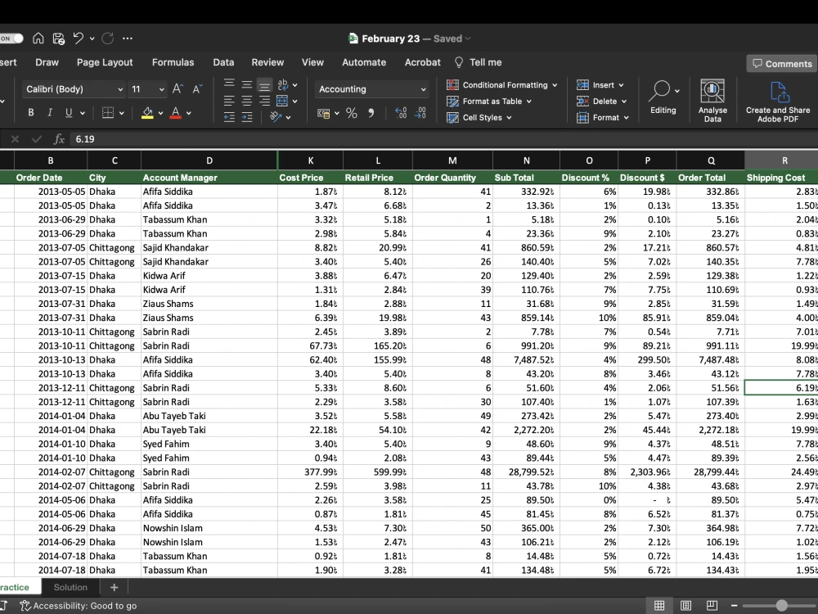Apply bottom vertical alignment
Viewport: 818px width, 614px height.
tap(264, 84)
